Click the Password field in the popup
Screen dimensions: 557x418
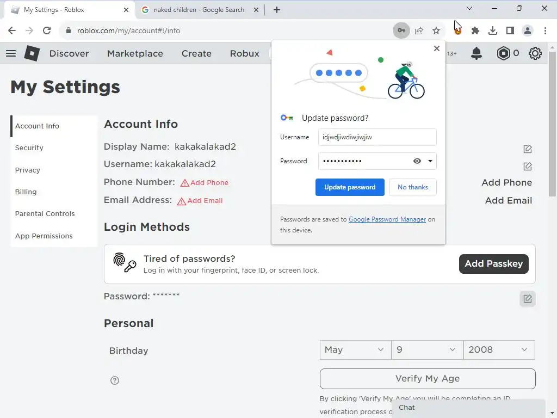coord(377,161)
